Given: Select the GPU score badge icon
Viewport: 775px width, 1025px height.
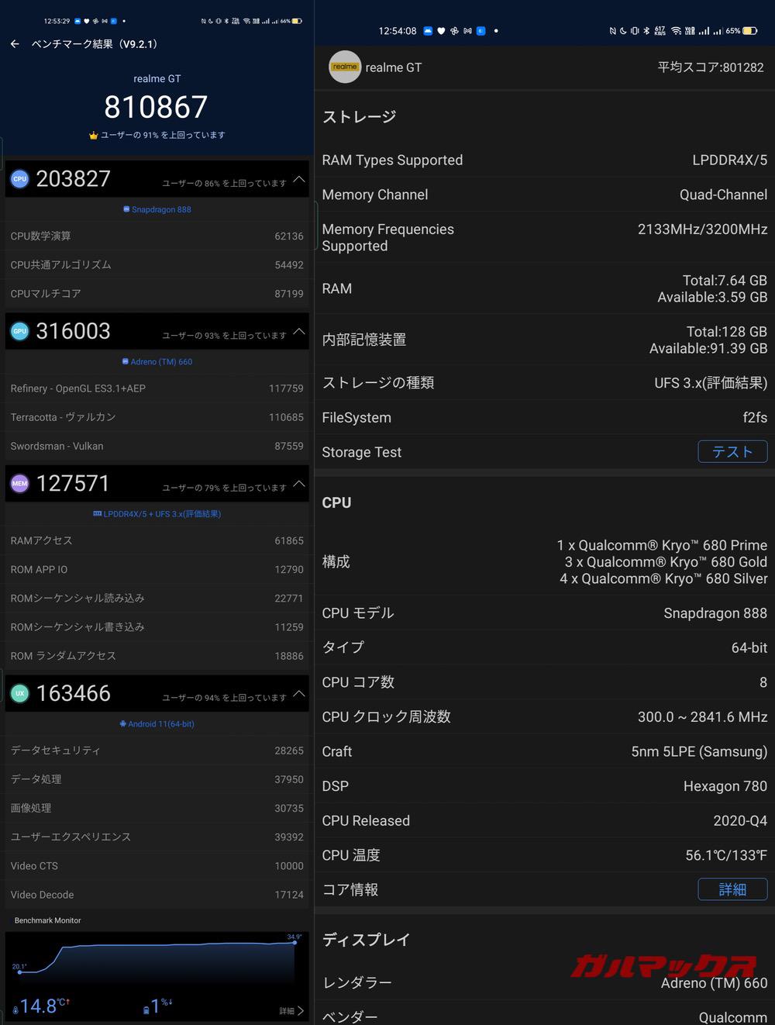Looking at the screenshot, I should pyautogui.click(x=19, y=331).
